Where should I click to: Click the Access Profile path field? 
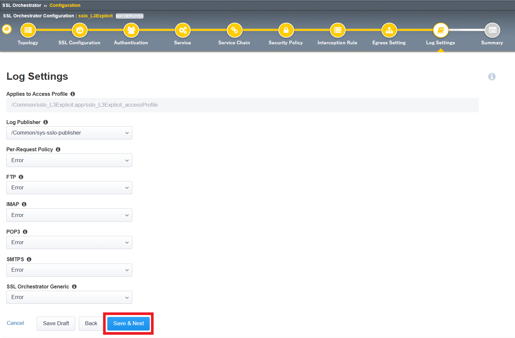[x=242, y=105]
